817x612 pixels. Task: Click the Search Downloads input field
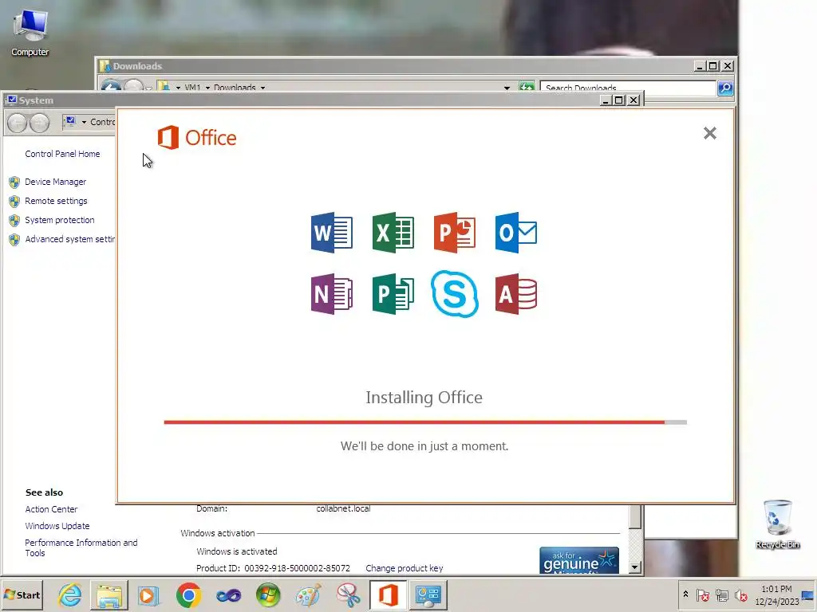[x=628, y=88]
